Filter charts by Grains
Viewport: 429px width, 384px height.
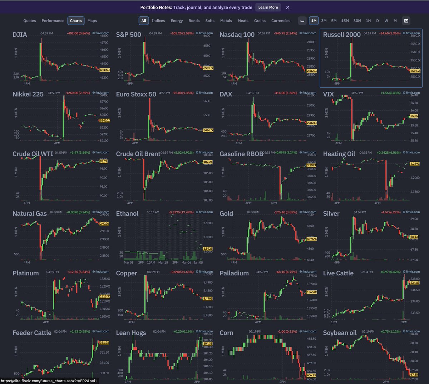tap(260, 21)
